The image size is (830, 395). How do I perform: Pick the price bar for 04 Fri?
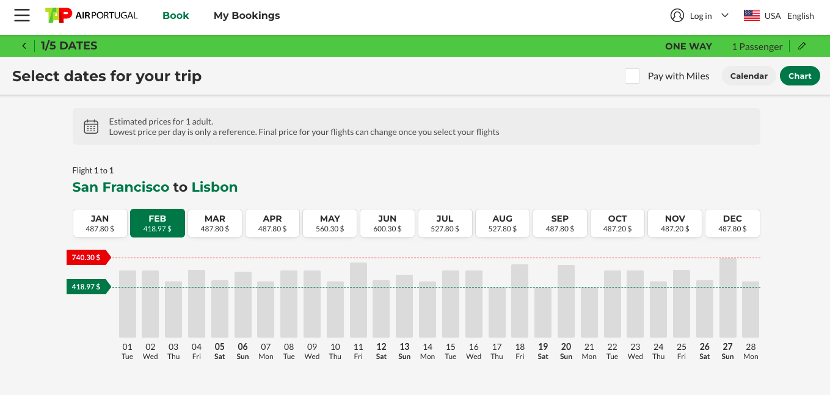(197, 303)
